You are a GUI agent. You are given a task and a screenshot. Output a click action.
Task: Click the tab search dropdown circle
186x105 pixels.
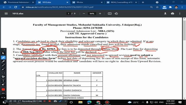[157, 2]
